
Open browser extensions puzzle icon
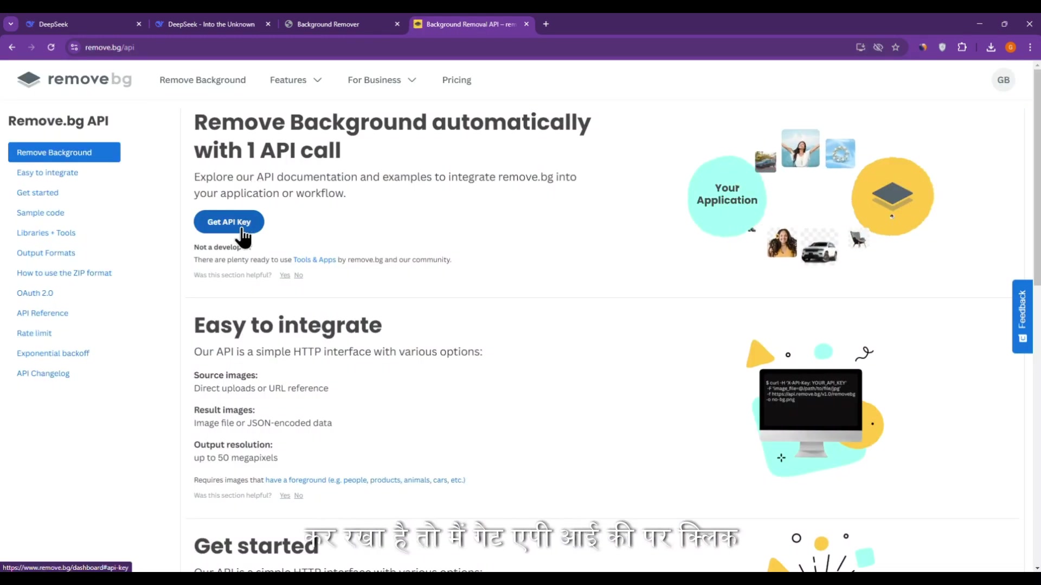click(962, 47)
